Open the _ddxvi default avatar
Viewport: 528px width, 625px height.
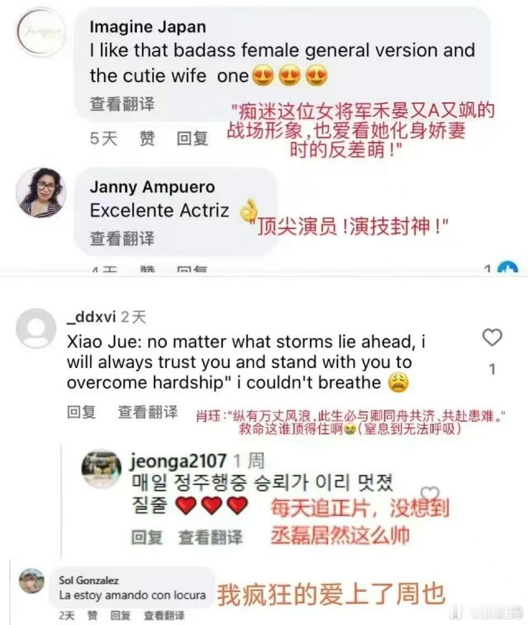point(36,328)
